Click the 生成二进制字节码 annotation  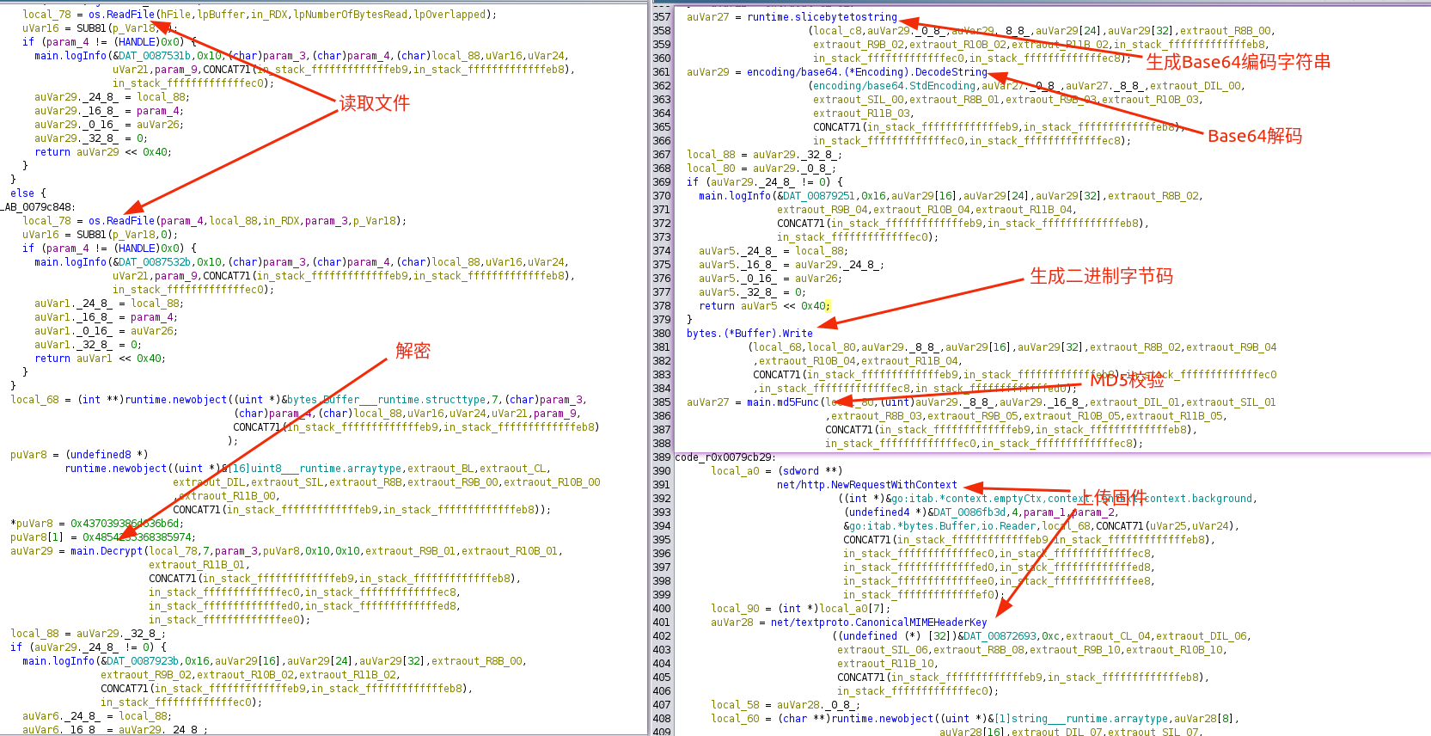click(1101, 276)
